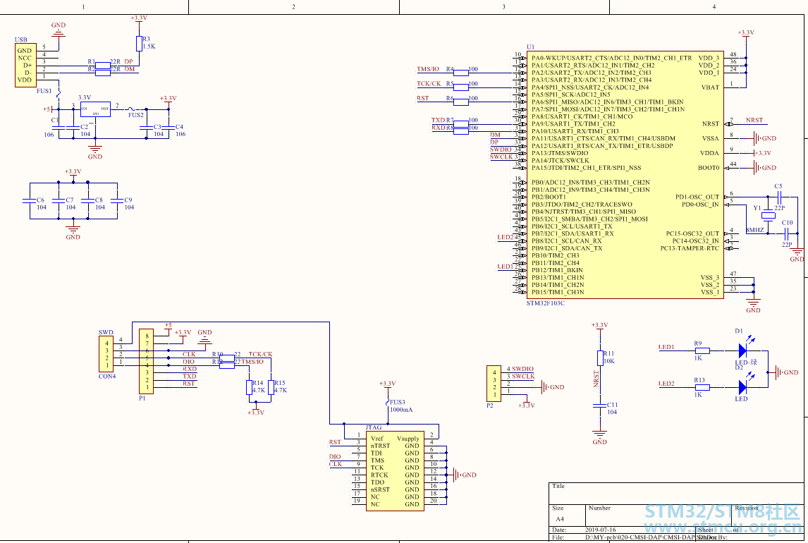Select crystal Y1
Viewport: 808px width, 543px height.
click(769, 215)
